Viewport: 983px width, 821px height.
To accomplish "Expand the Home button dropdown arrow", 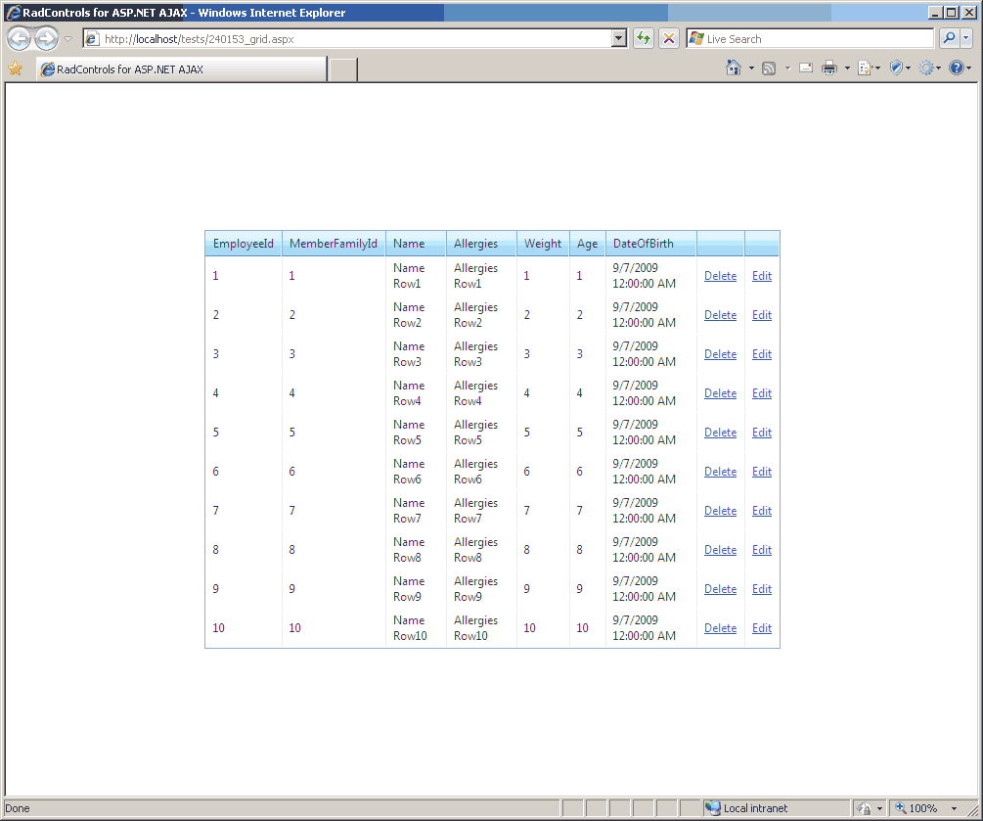I will (751, 68).
